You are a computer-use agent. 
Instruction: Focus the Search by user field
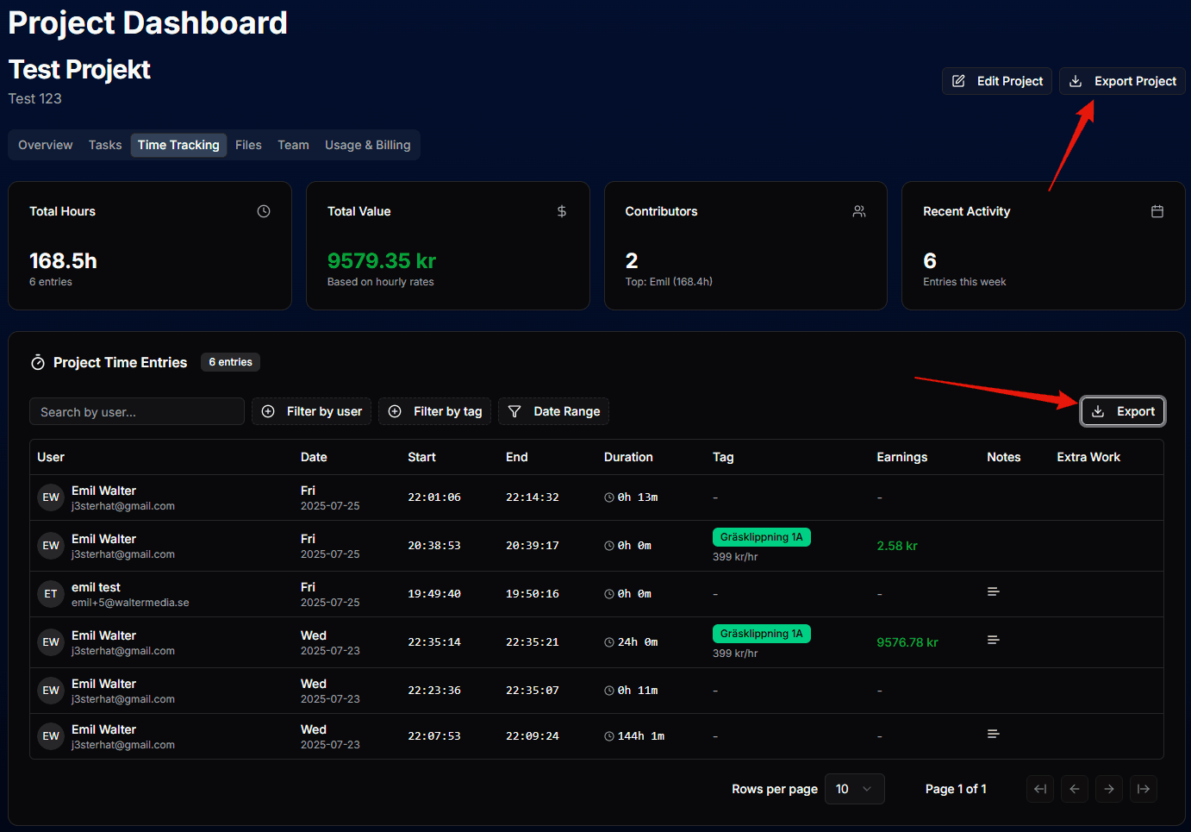137,411
